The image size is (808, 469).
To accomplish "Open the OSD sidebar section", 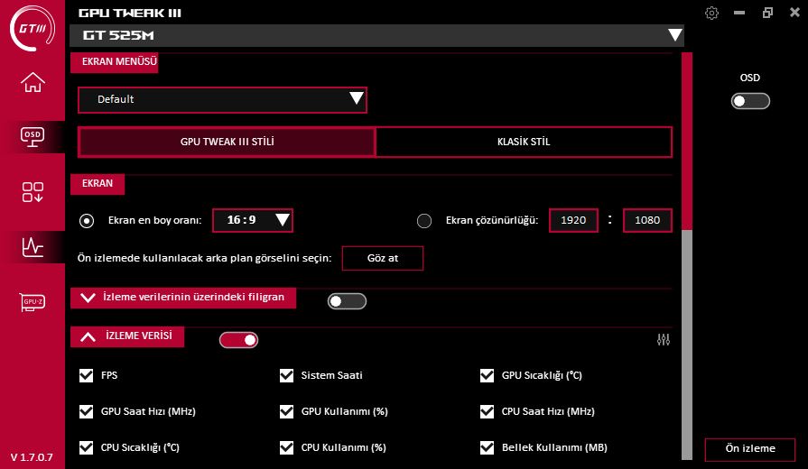I will point(33,137).
